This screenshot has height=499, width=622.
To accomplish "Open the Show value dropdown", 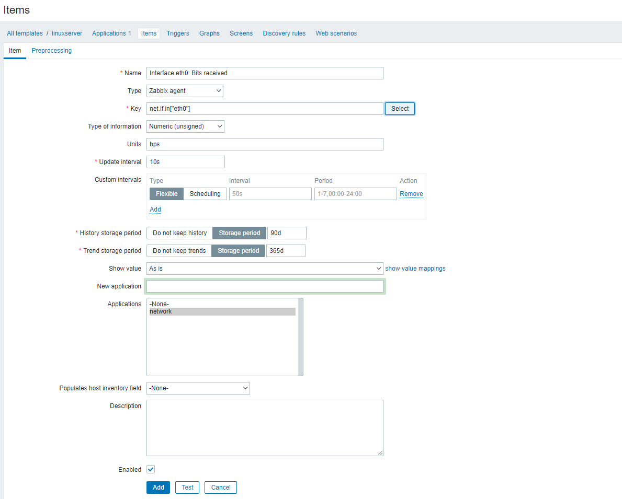I will tap(265, 269).
